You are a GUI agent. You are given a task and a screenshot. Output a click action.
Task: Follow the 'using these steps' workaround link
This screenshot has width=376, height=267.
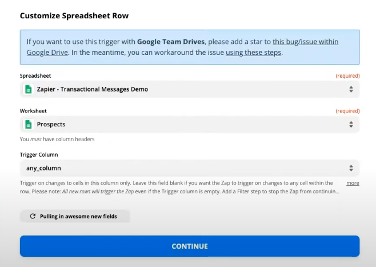253,52
